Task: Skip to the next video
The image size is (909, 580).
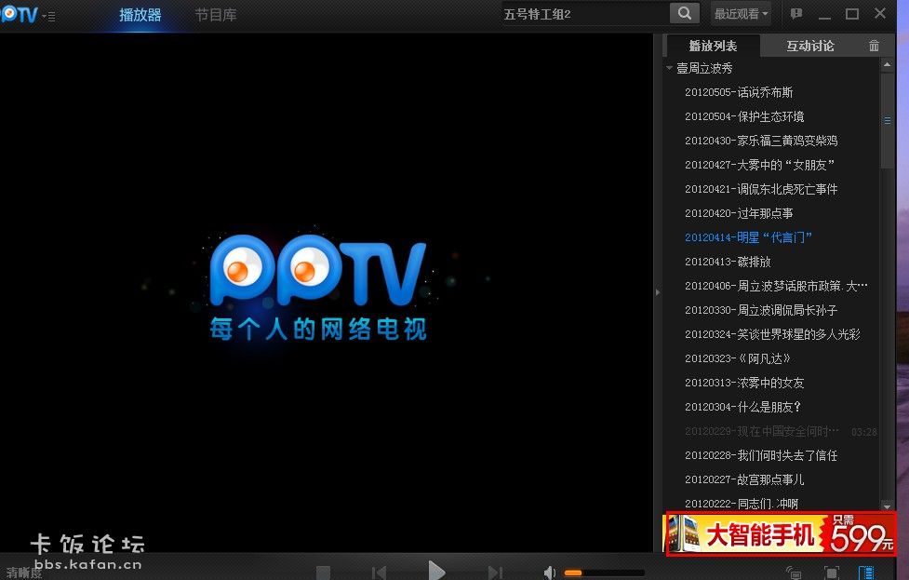Action: pyautogui.click(x=494, y=573)
